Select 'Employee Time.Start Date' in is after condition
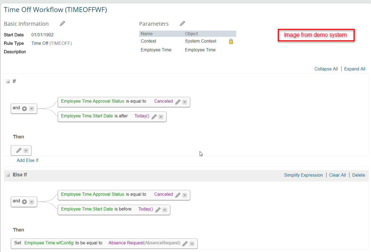Screen dimensions: 371x252 (87, 116)
